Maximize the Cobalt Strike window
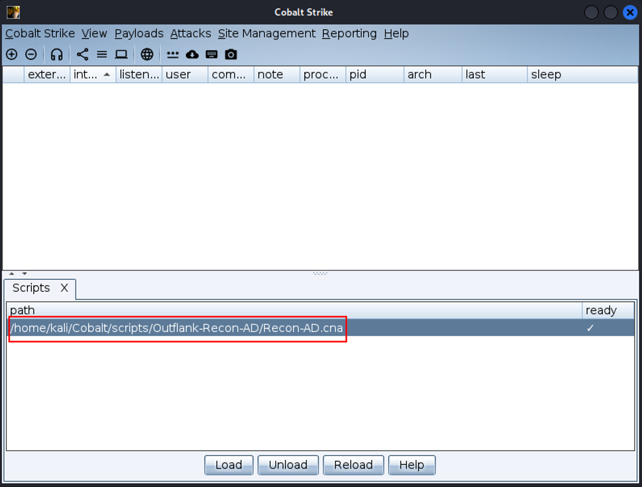642x487 pixels. coord(610,12)
